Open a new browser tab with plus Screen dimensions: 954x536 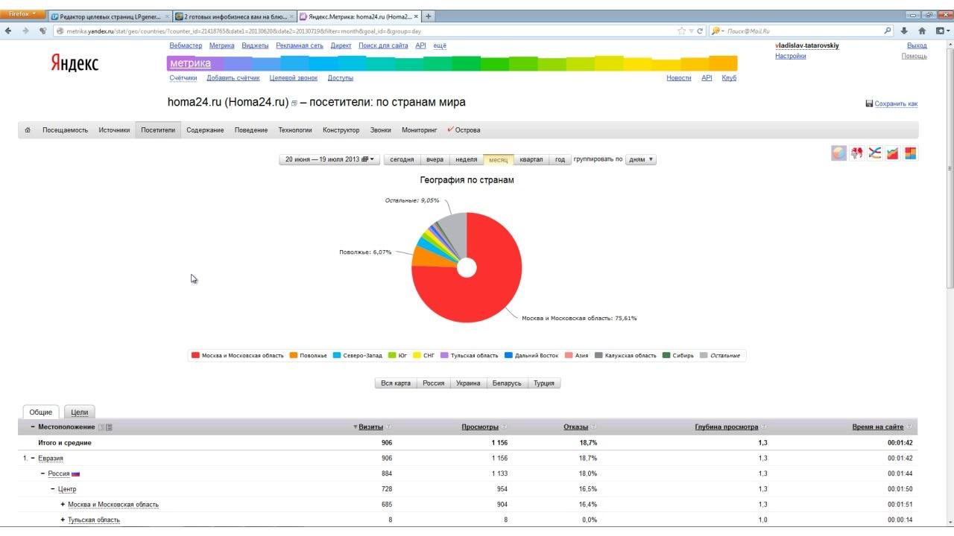point(429,16)
